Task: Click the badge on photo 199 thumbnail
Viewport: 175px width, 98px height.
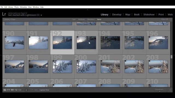Action: coord(54,61)
